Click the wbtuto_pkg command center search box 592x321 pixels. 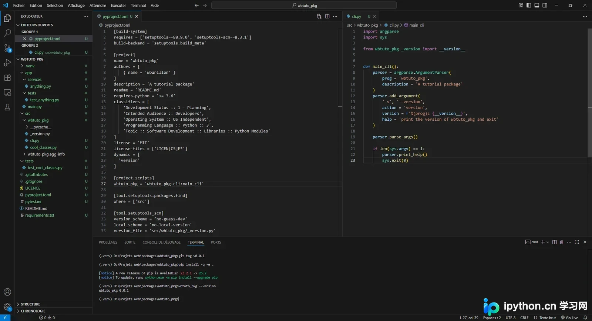[304, 6]
